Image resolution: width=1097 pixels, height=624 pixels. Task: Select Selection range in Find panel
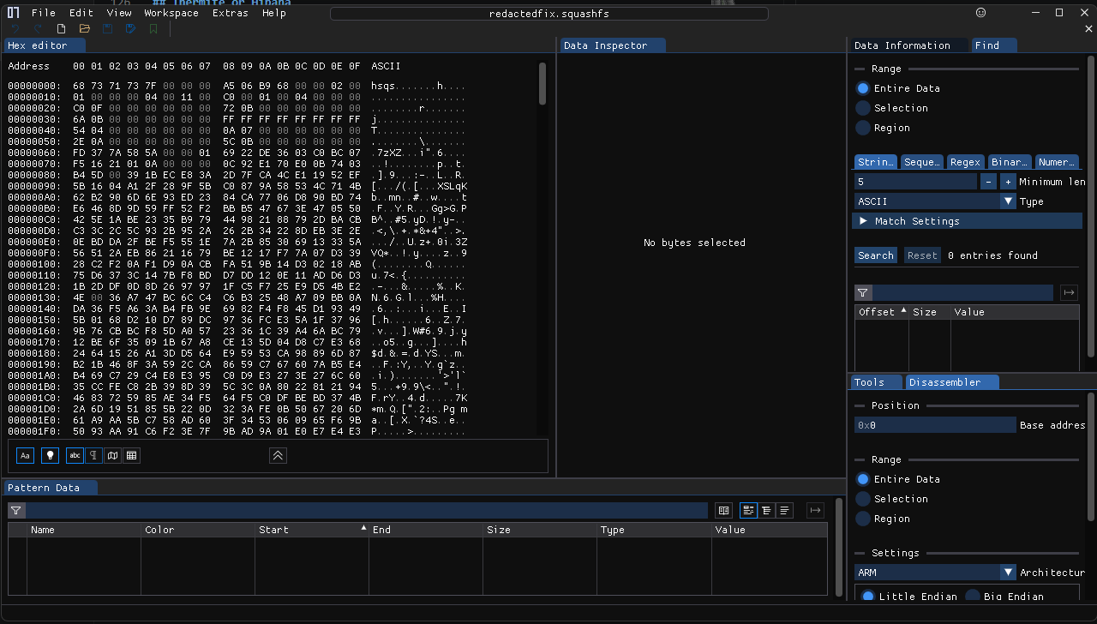(891, 108)
